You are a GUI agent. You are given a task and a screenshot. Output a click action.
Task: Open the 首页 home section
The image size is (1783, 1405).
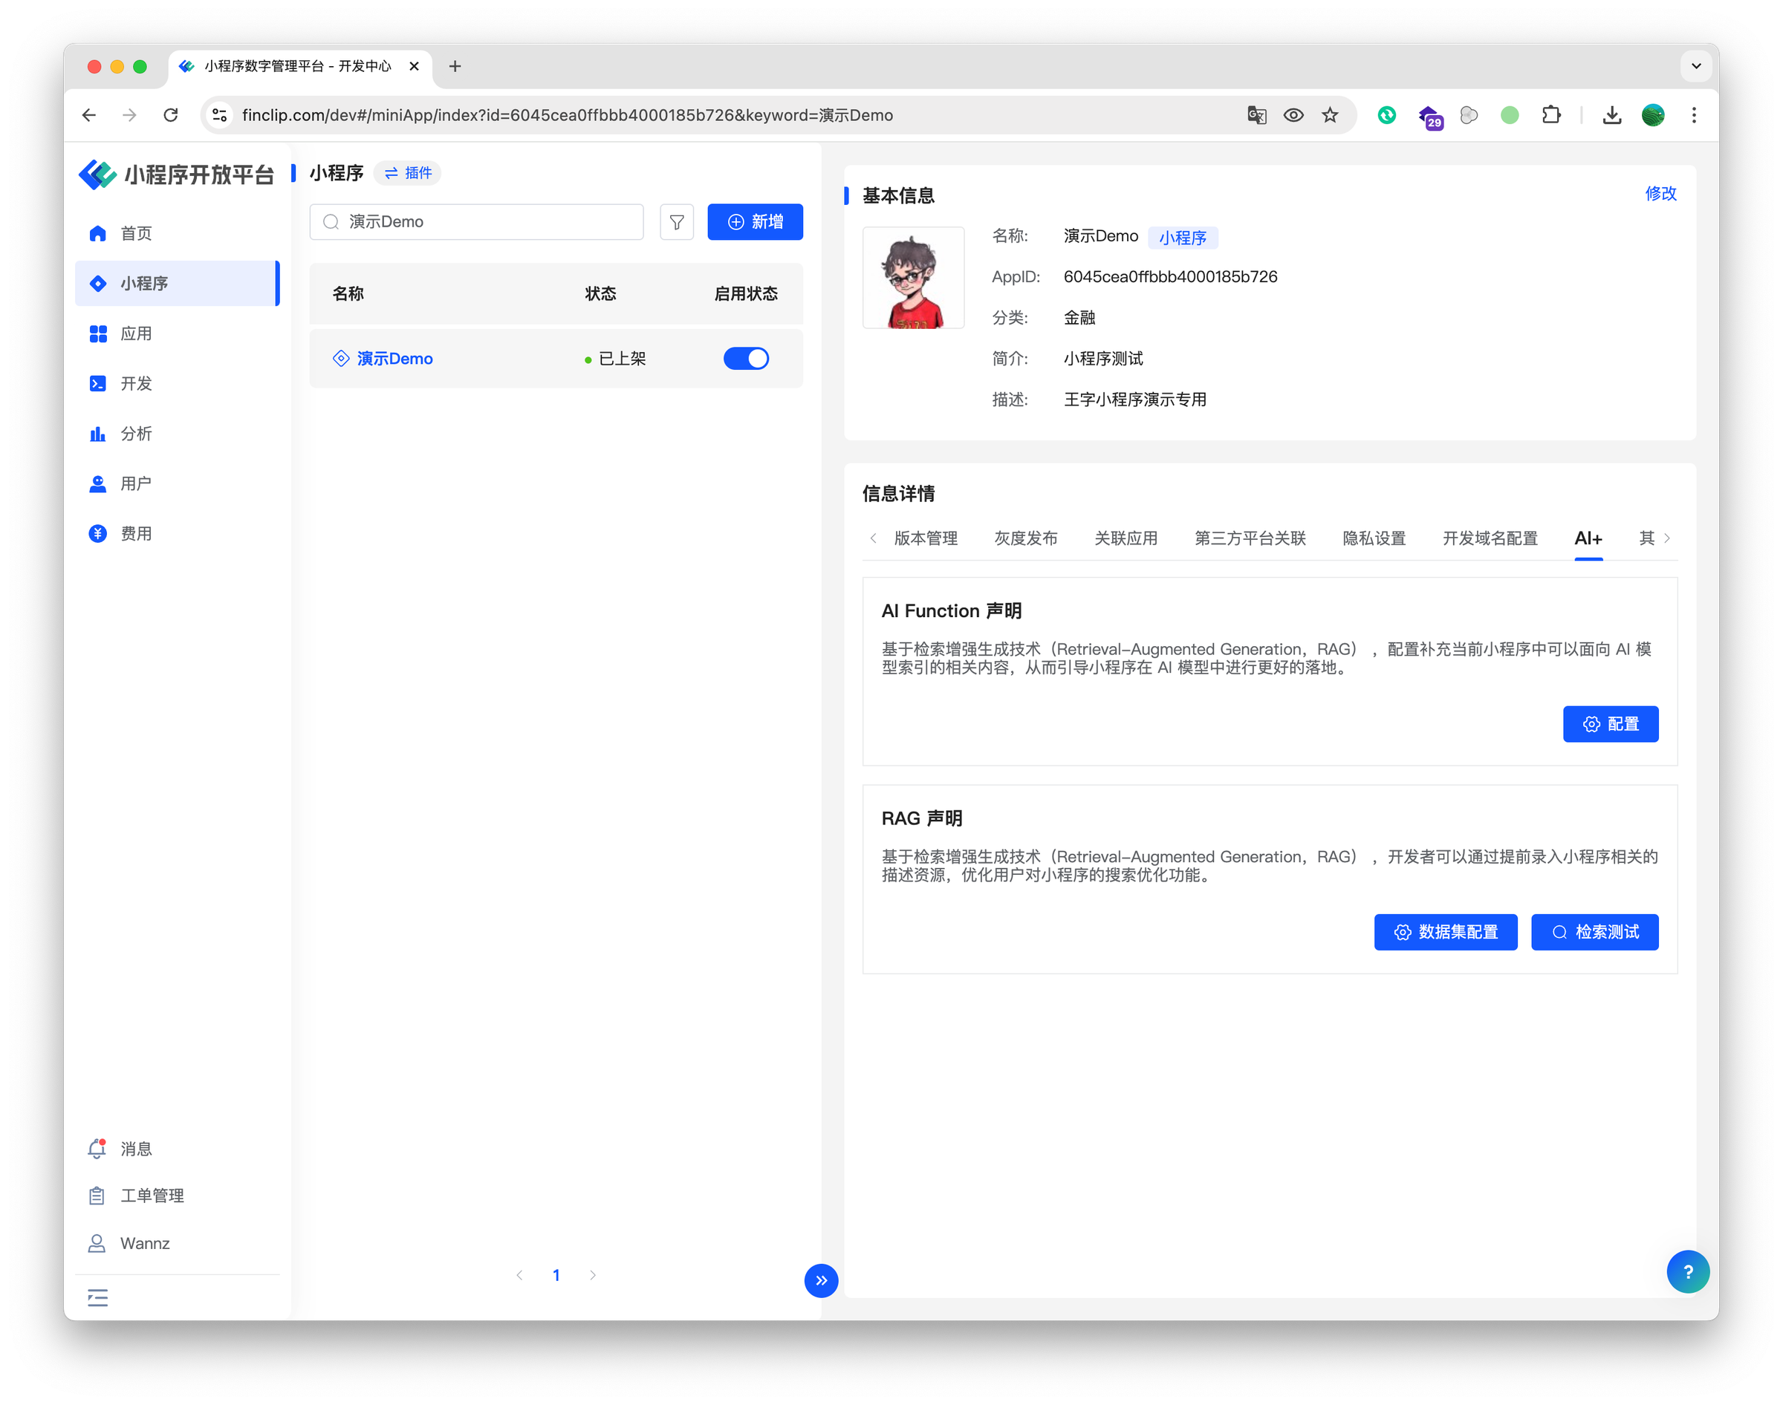pos(136,232)
